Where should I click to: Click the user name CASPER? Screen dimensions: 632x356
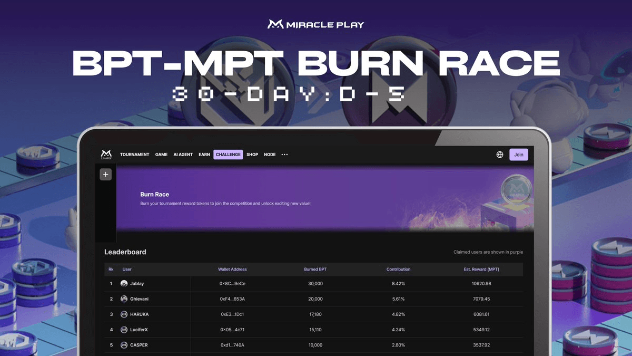coord(139,345)
